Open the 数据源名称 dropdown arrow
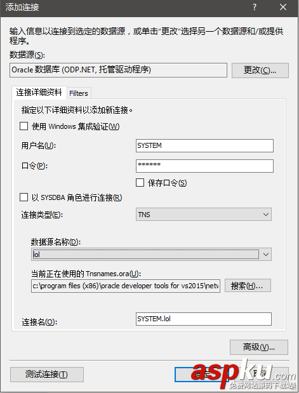 click(265, 255)
